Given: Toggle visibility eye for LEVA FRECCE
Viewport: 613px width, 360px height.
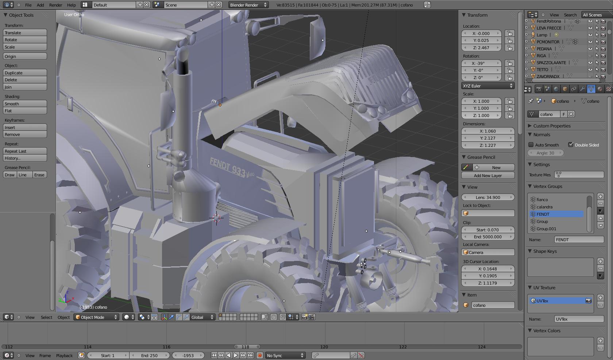Looking at the screenshot, I should pyautogui.click(x=590, y=28).
